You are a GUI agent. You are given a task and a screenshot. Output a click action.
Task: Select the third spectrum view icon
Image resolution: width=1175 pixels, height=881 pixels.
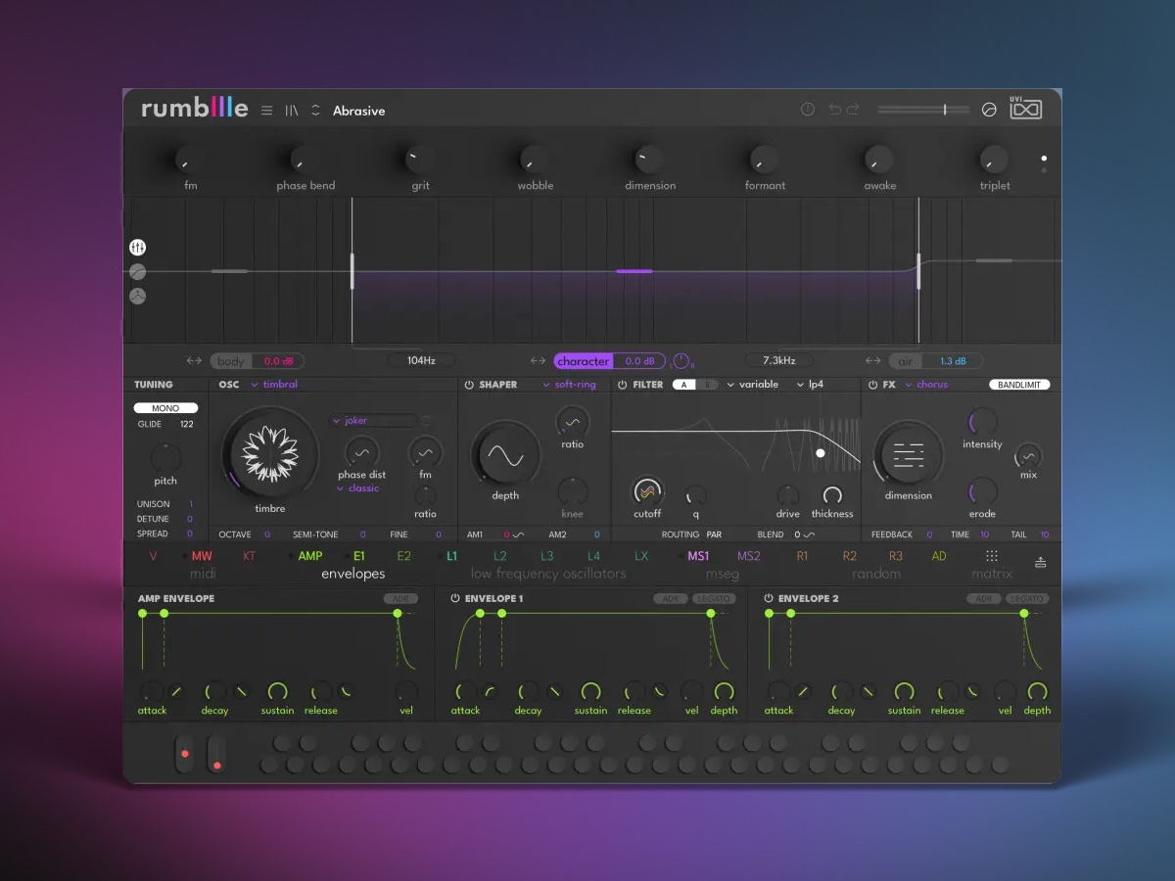coord(138,296)
